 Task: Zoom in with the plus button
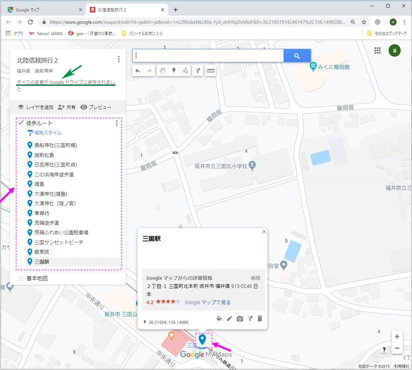point(397,337)
